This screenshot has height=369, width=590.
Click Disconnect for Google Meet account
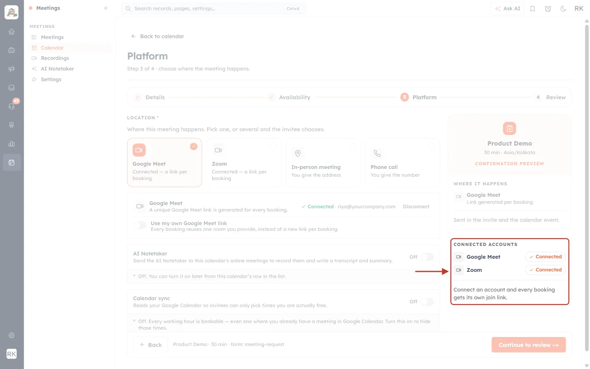(x=416, y=207)
